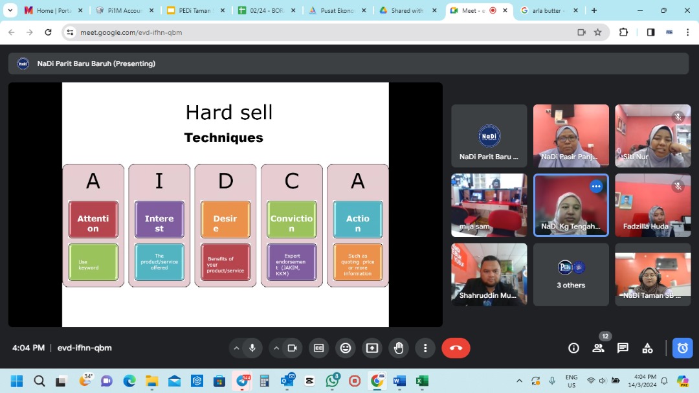Expand audio settings arrow beside microphone
Image resolution: width=699 pixels, height=393 pixels.
point(236,348)
